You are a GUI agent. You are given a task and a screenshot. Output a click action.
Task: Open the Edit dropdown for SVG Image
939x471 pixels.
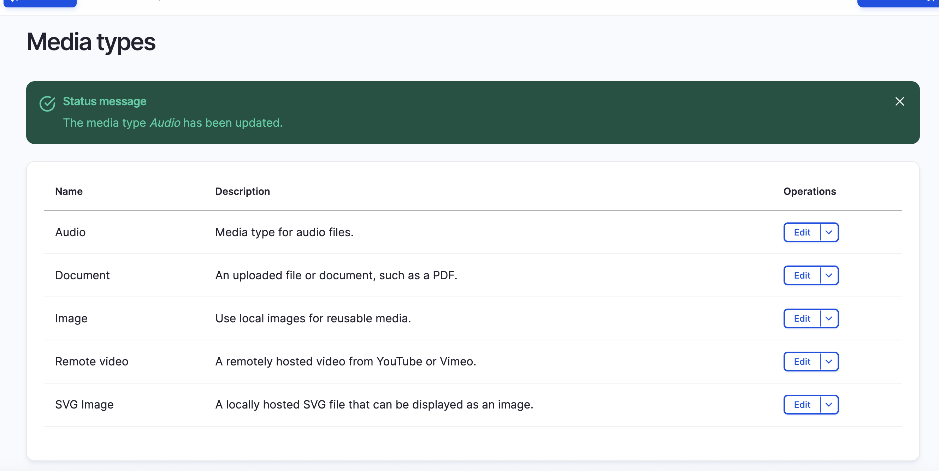pyautogui.click(x=828, y=404)
